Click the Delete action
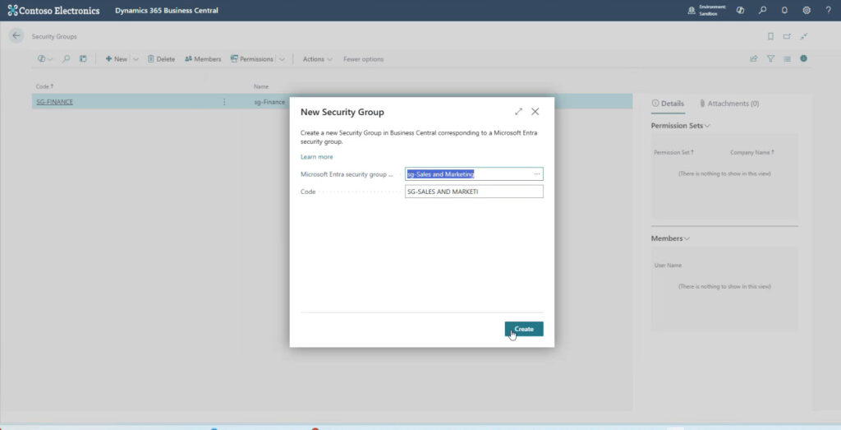The image size is (841, 430). coord(162,59)
